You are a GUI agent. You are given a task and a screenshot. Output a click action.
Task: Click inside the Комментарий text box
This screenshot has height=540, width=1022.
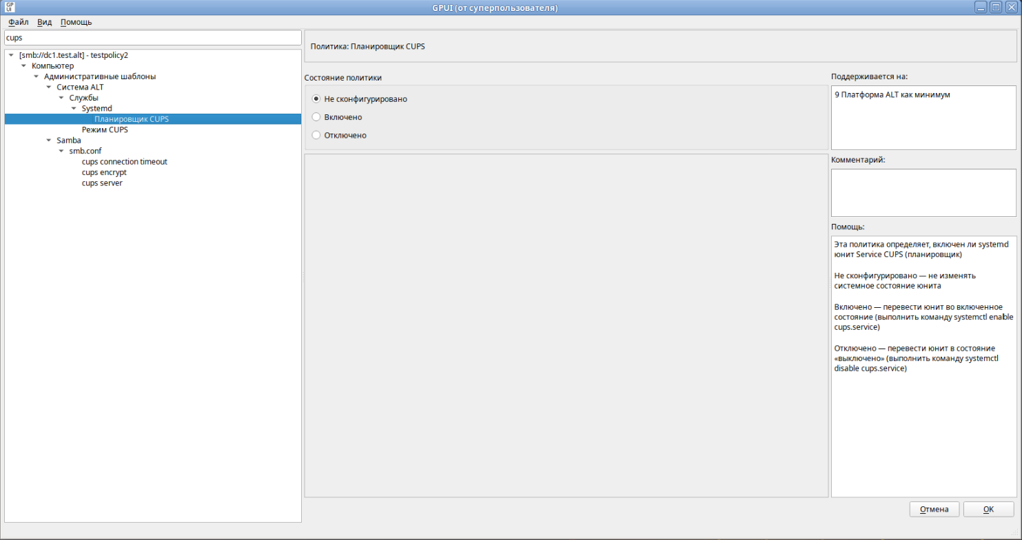(x=923, y=193)
